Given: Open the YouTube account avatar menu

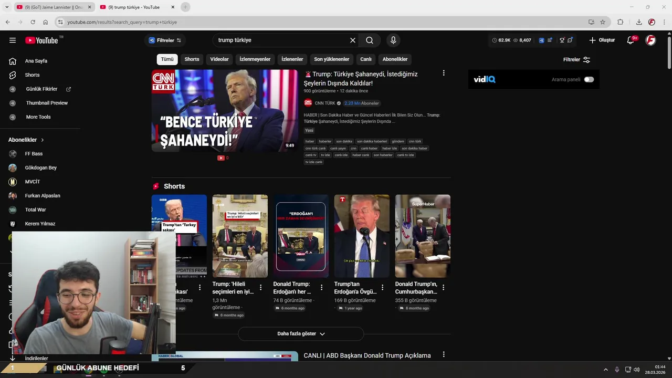Looking at the screenshot, I should tap(650, 40).
